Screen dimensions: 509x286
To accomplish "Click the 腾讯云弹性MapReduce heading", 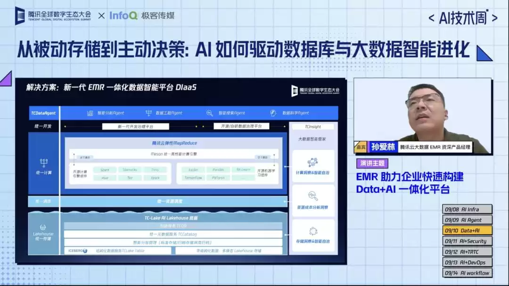I will [x=174, y=143].
